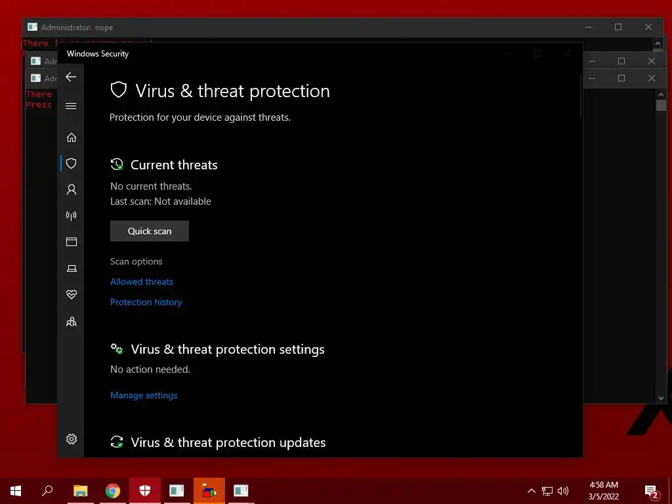
Task: Open the colorful blocks taskbar app
Action: point(209,491)
